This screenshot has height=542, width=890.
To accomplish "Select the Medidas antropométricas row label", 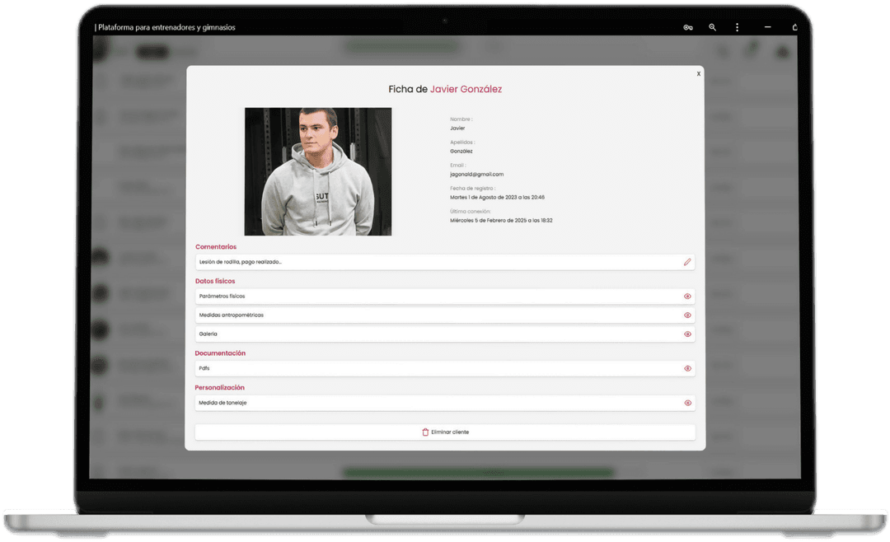I will click(x=231, y=315).
